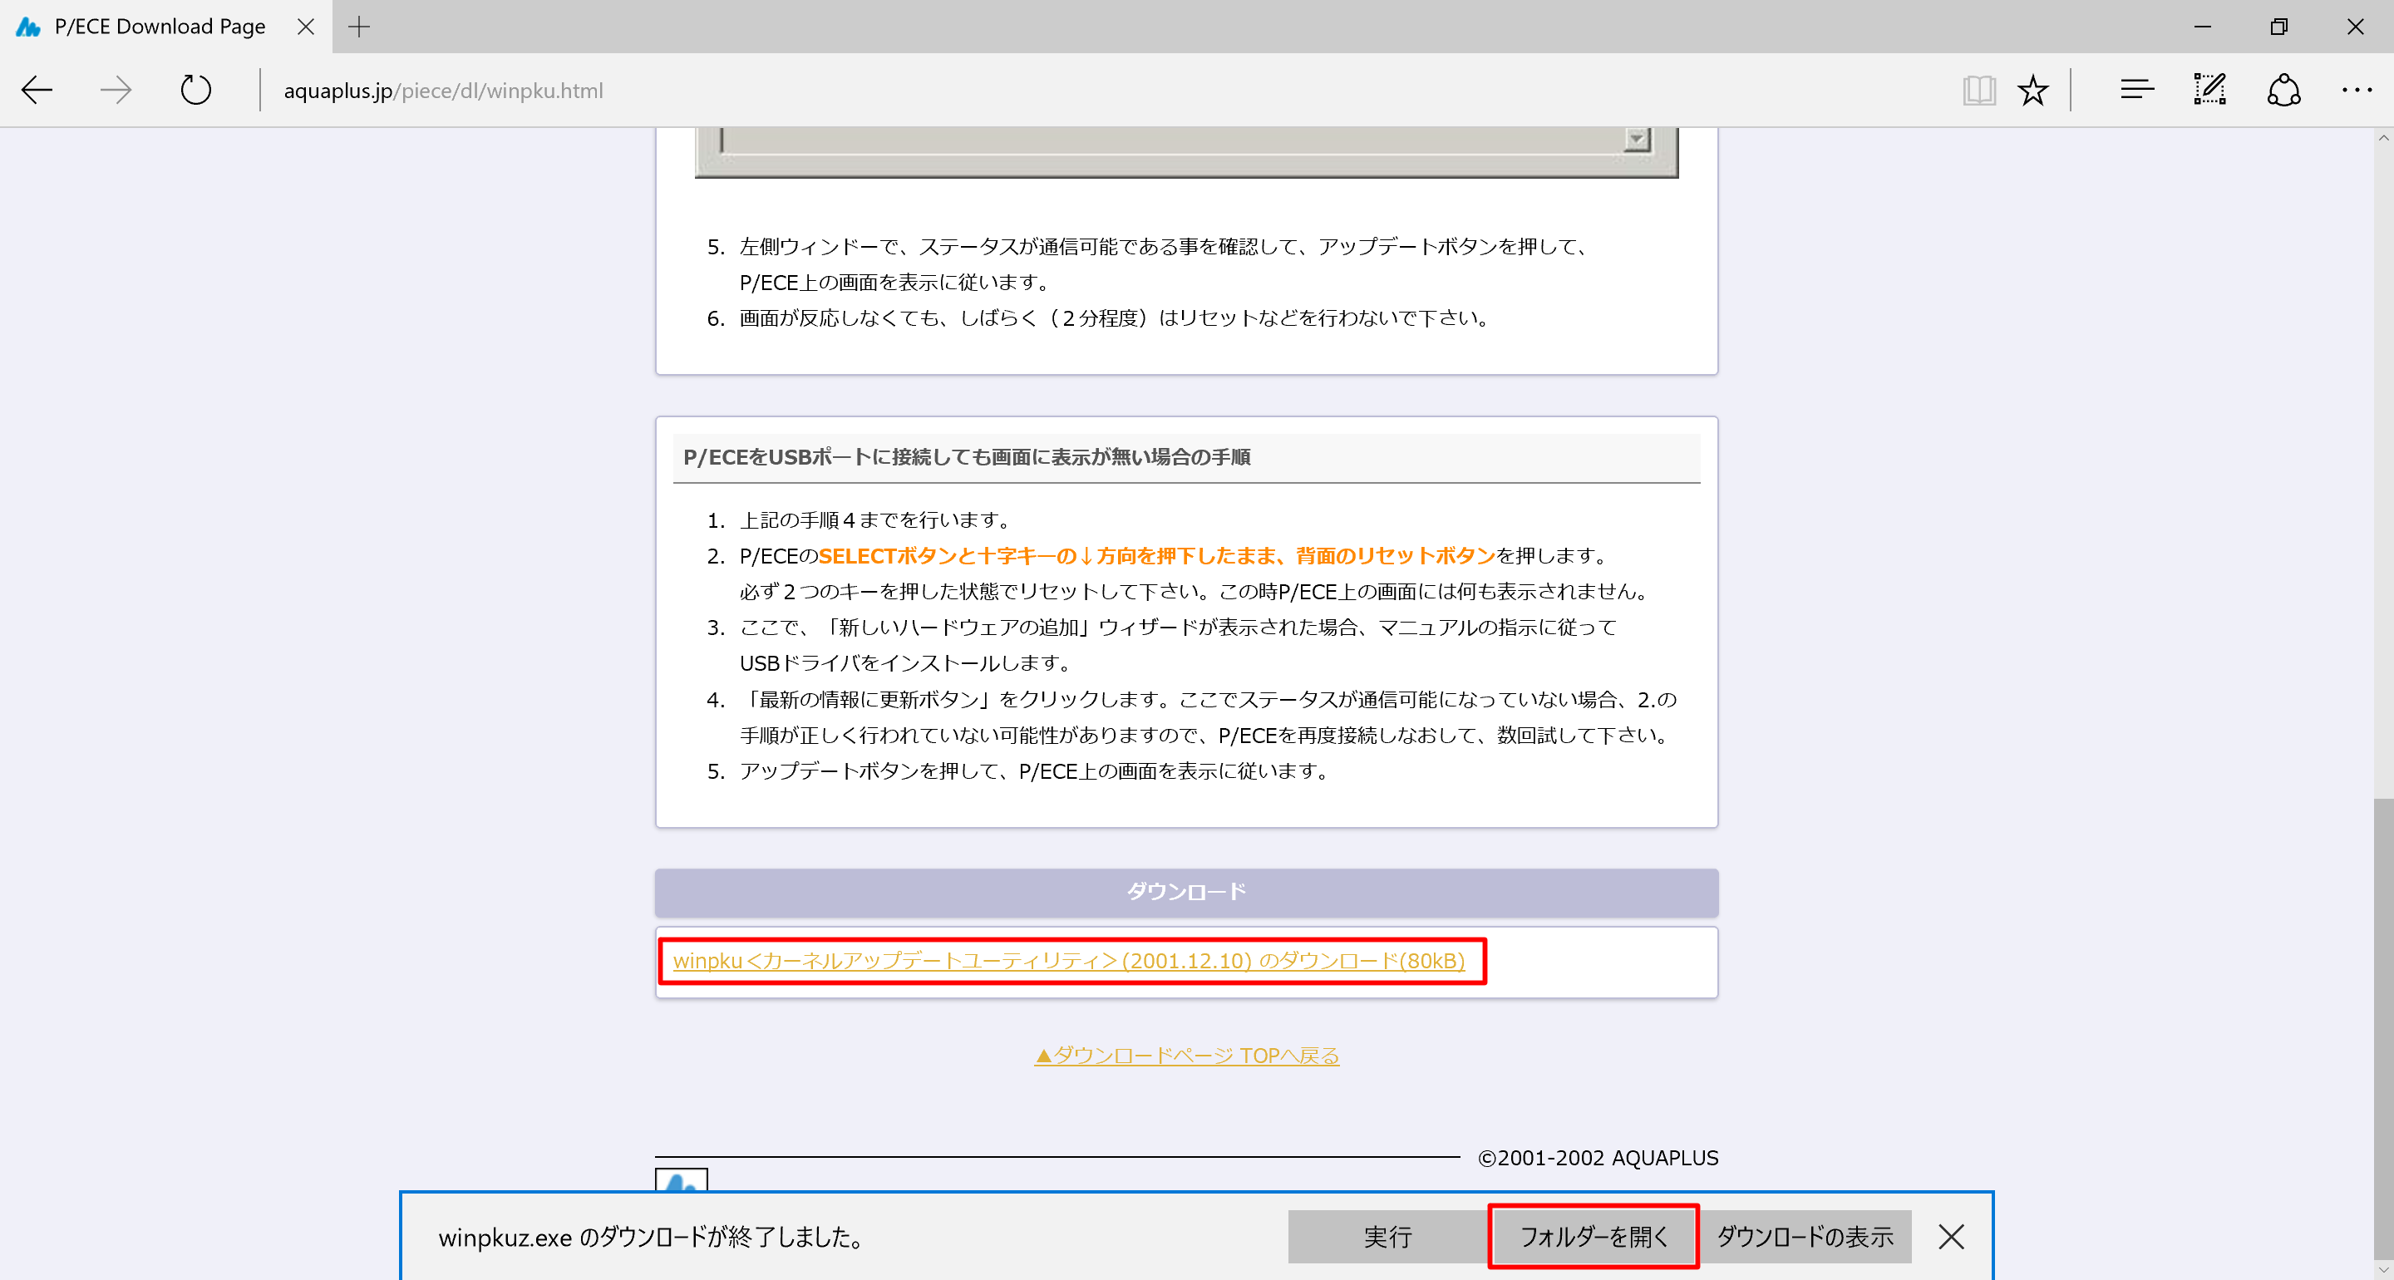The height and width of the screenshot is (1280, 2394).
Task: Click フォルダーを開く button
Action: [1594, 1236]
